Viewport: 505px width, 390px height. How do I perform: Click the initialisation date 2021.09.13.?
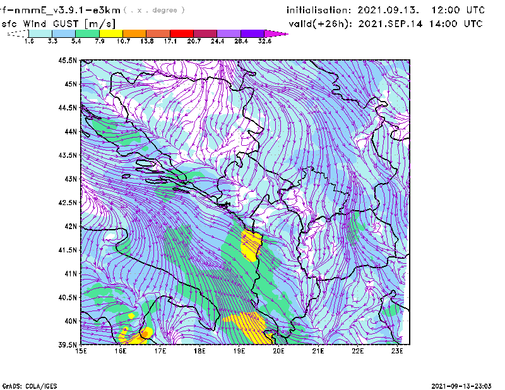point(388,10)
